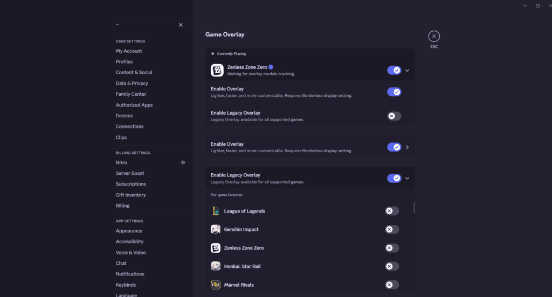This screenshot has width=552, height=297.
Task: Click the ESC close settings icon
Action: pyautogui.click(x=434, y=36)
